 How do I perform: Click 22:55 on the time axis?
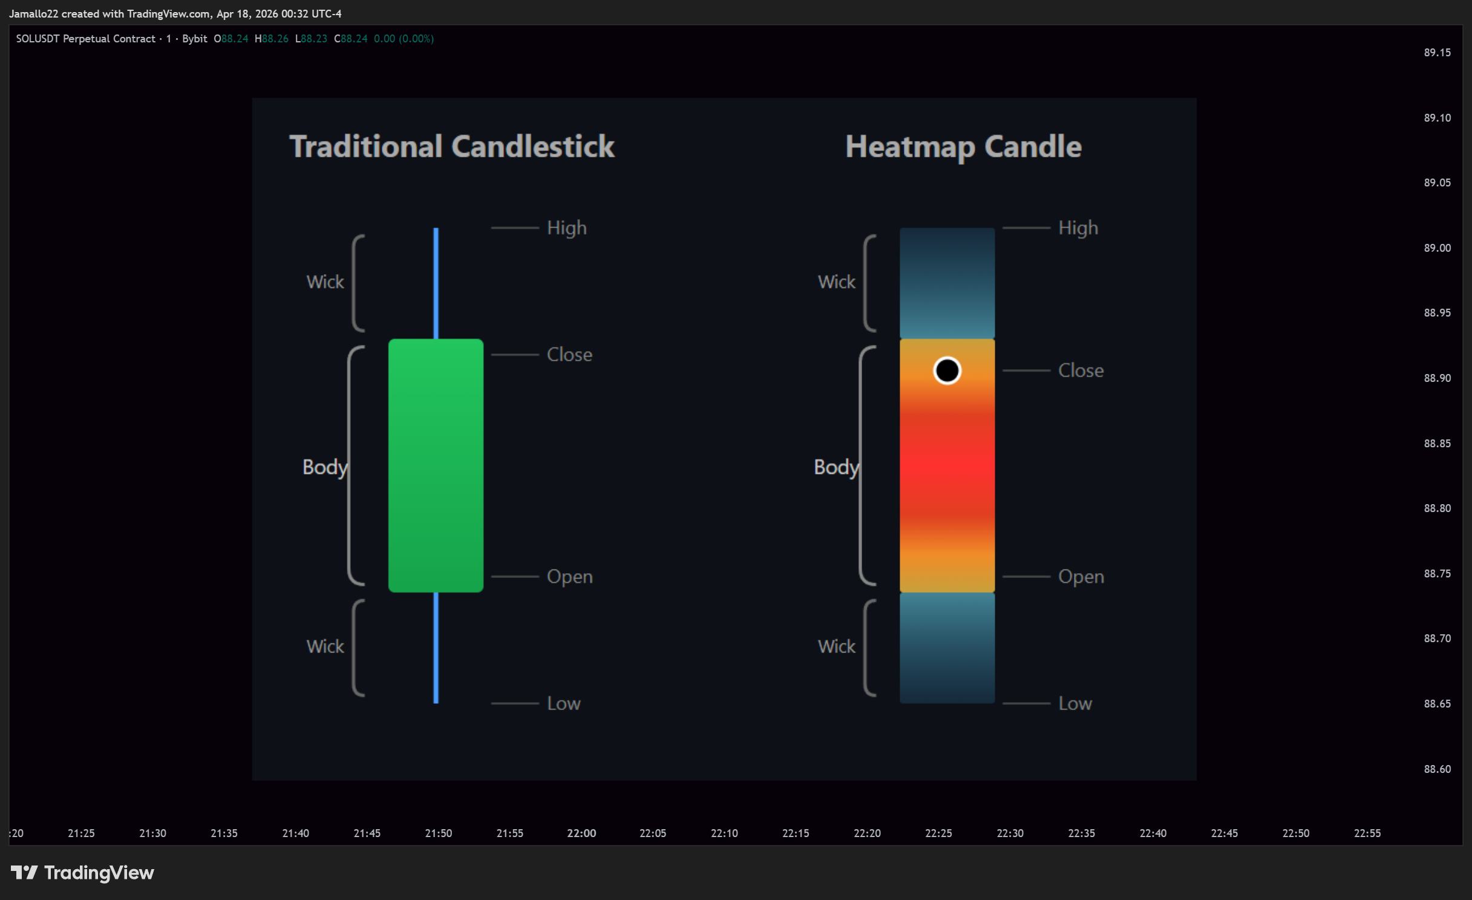[x=1367, y=833]
